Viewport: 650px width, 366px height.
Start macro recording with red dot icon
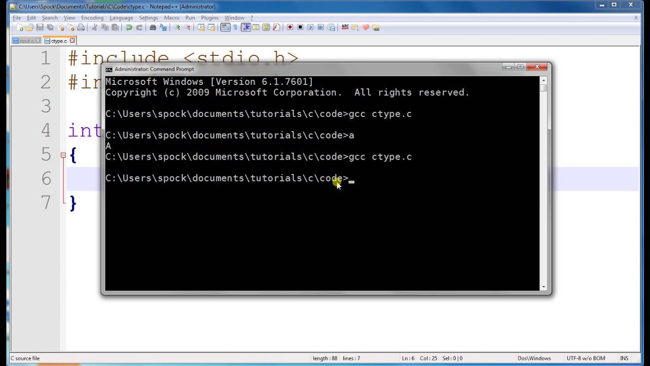coord(290,27)
